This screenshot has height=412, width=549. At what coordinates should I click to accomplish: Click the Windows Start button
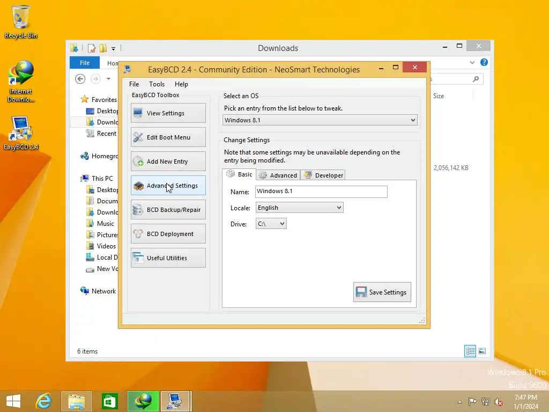point(13,401)
